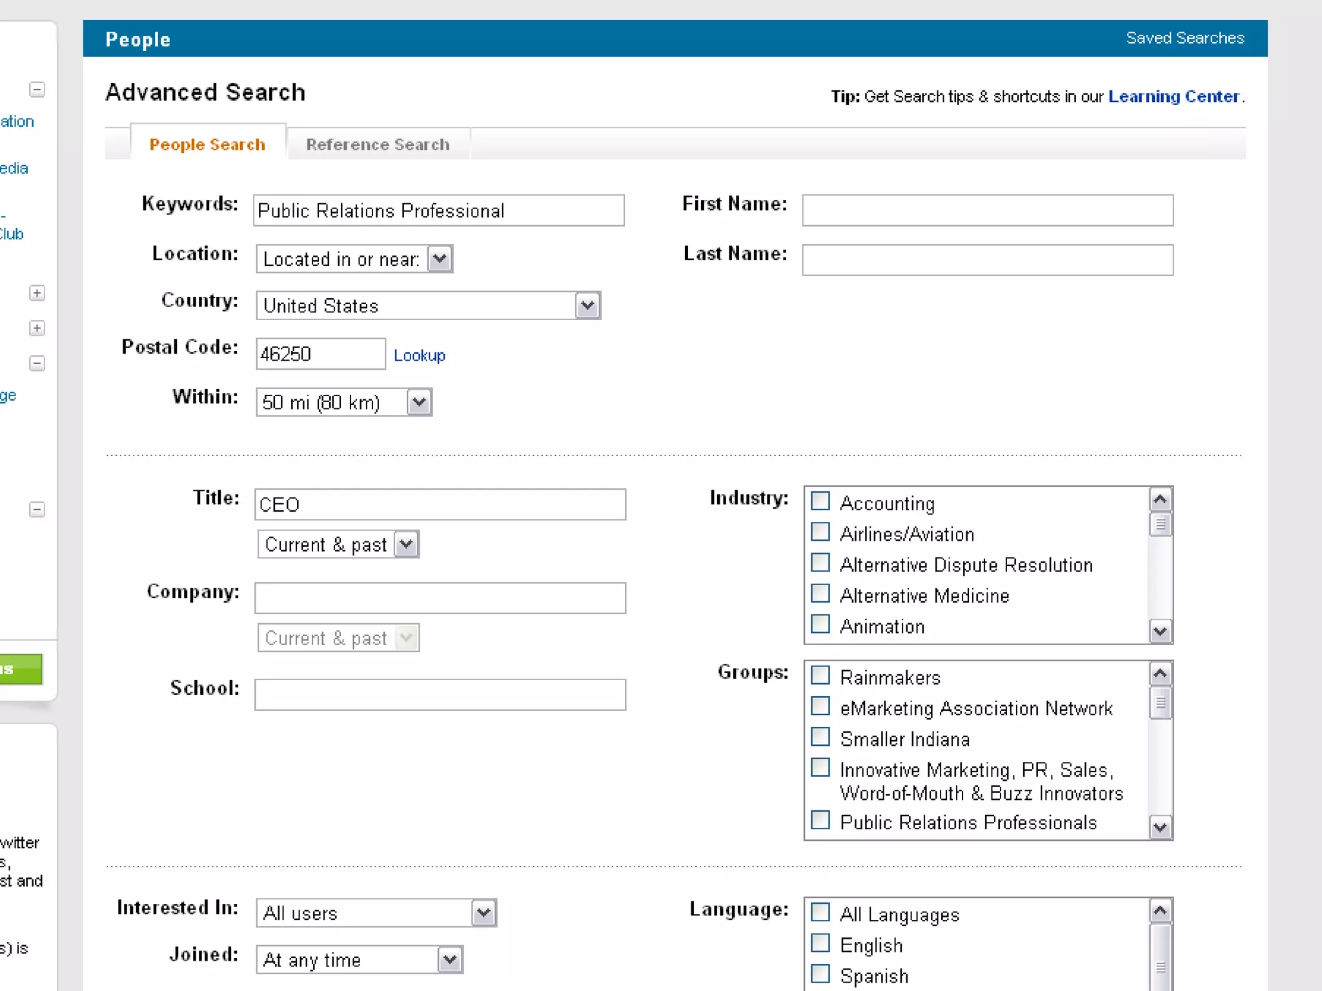This screenshot has width=1322, height=991.
Task: Expand the first sidebar plus icon
Action: click(37, 293)
